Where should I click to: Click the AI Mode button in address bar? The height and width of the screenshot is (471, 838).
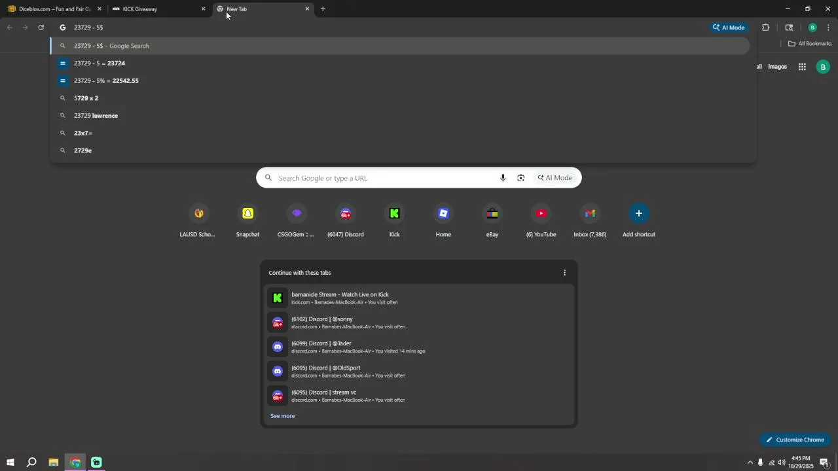(x=729, y=27)
